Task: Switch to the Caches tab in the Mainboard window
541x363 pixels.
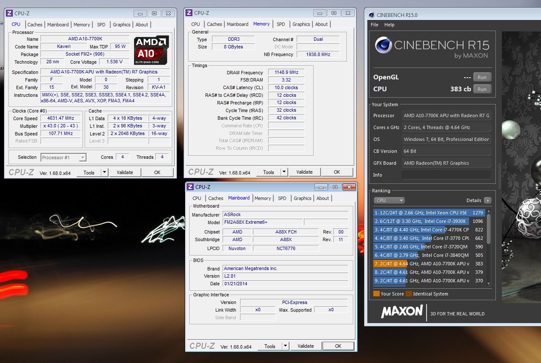Action: (215, 198)
